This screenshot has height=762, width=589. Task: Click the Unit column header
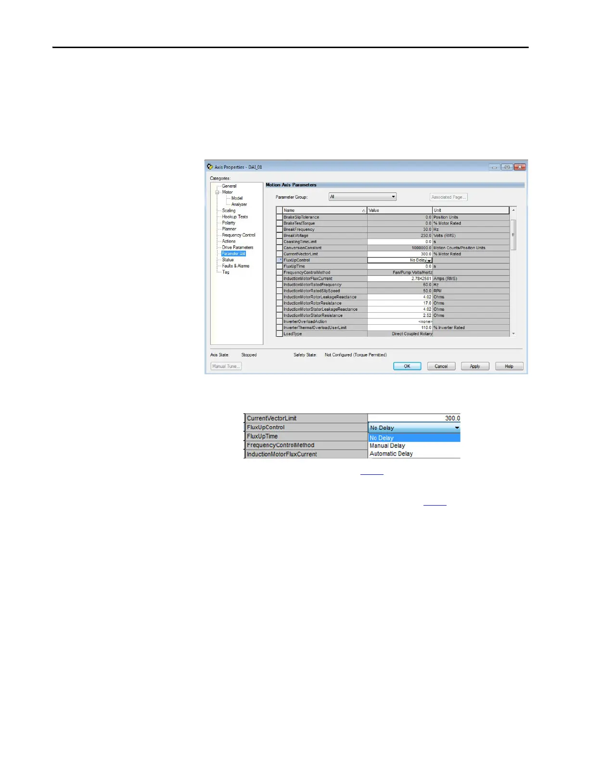(471, 210)
